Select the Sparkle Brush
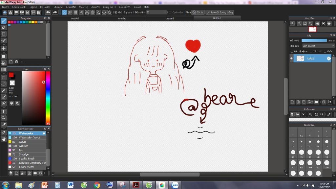This screenshot has height=189, width=336. pos(27,158)
